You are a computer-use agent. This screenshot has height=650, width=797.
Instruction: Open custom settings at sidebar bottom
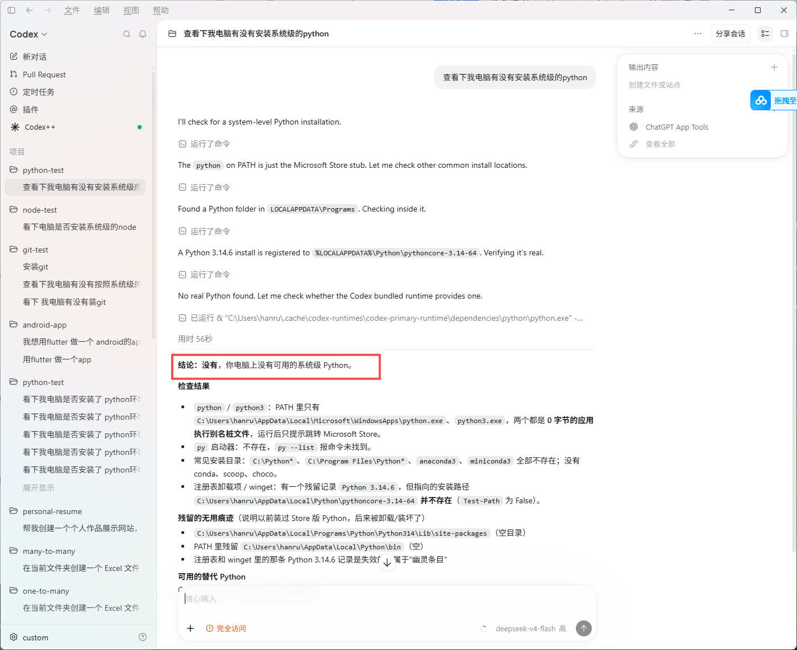point(35,637)
